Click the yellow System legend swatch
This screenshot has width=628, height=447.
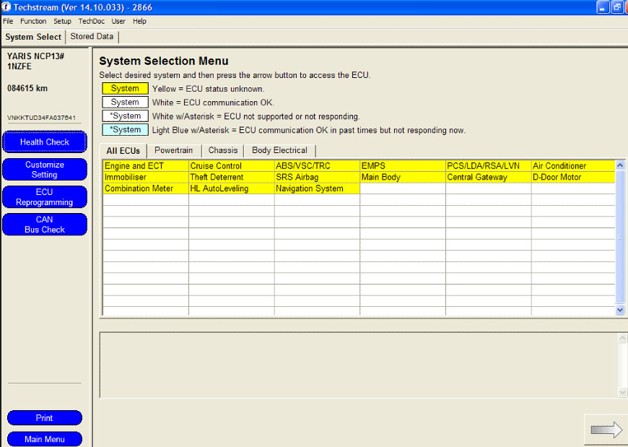125,89
